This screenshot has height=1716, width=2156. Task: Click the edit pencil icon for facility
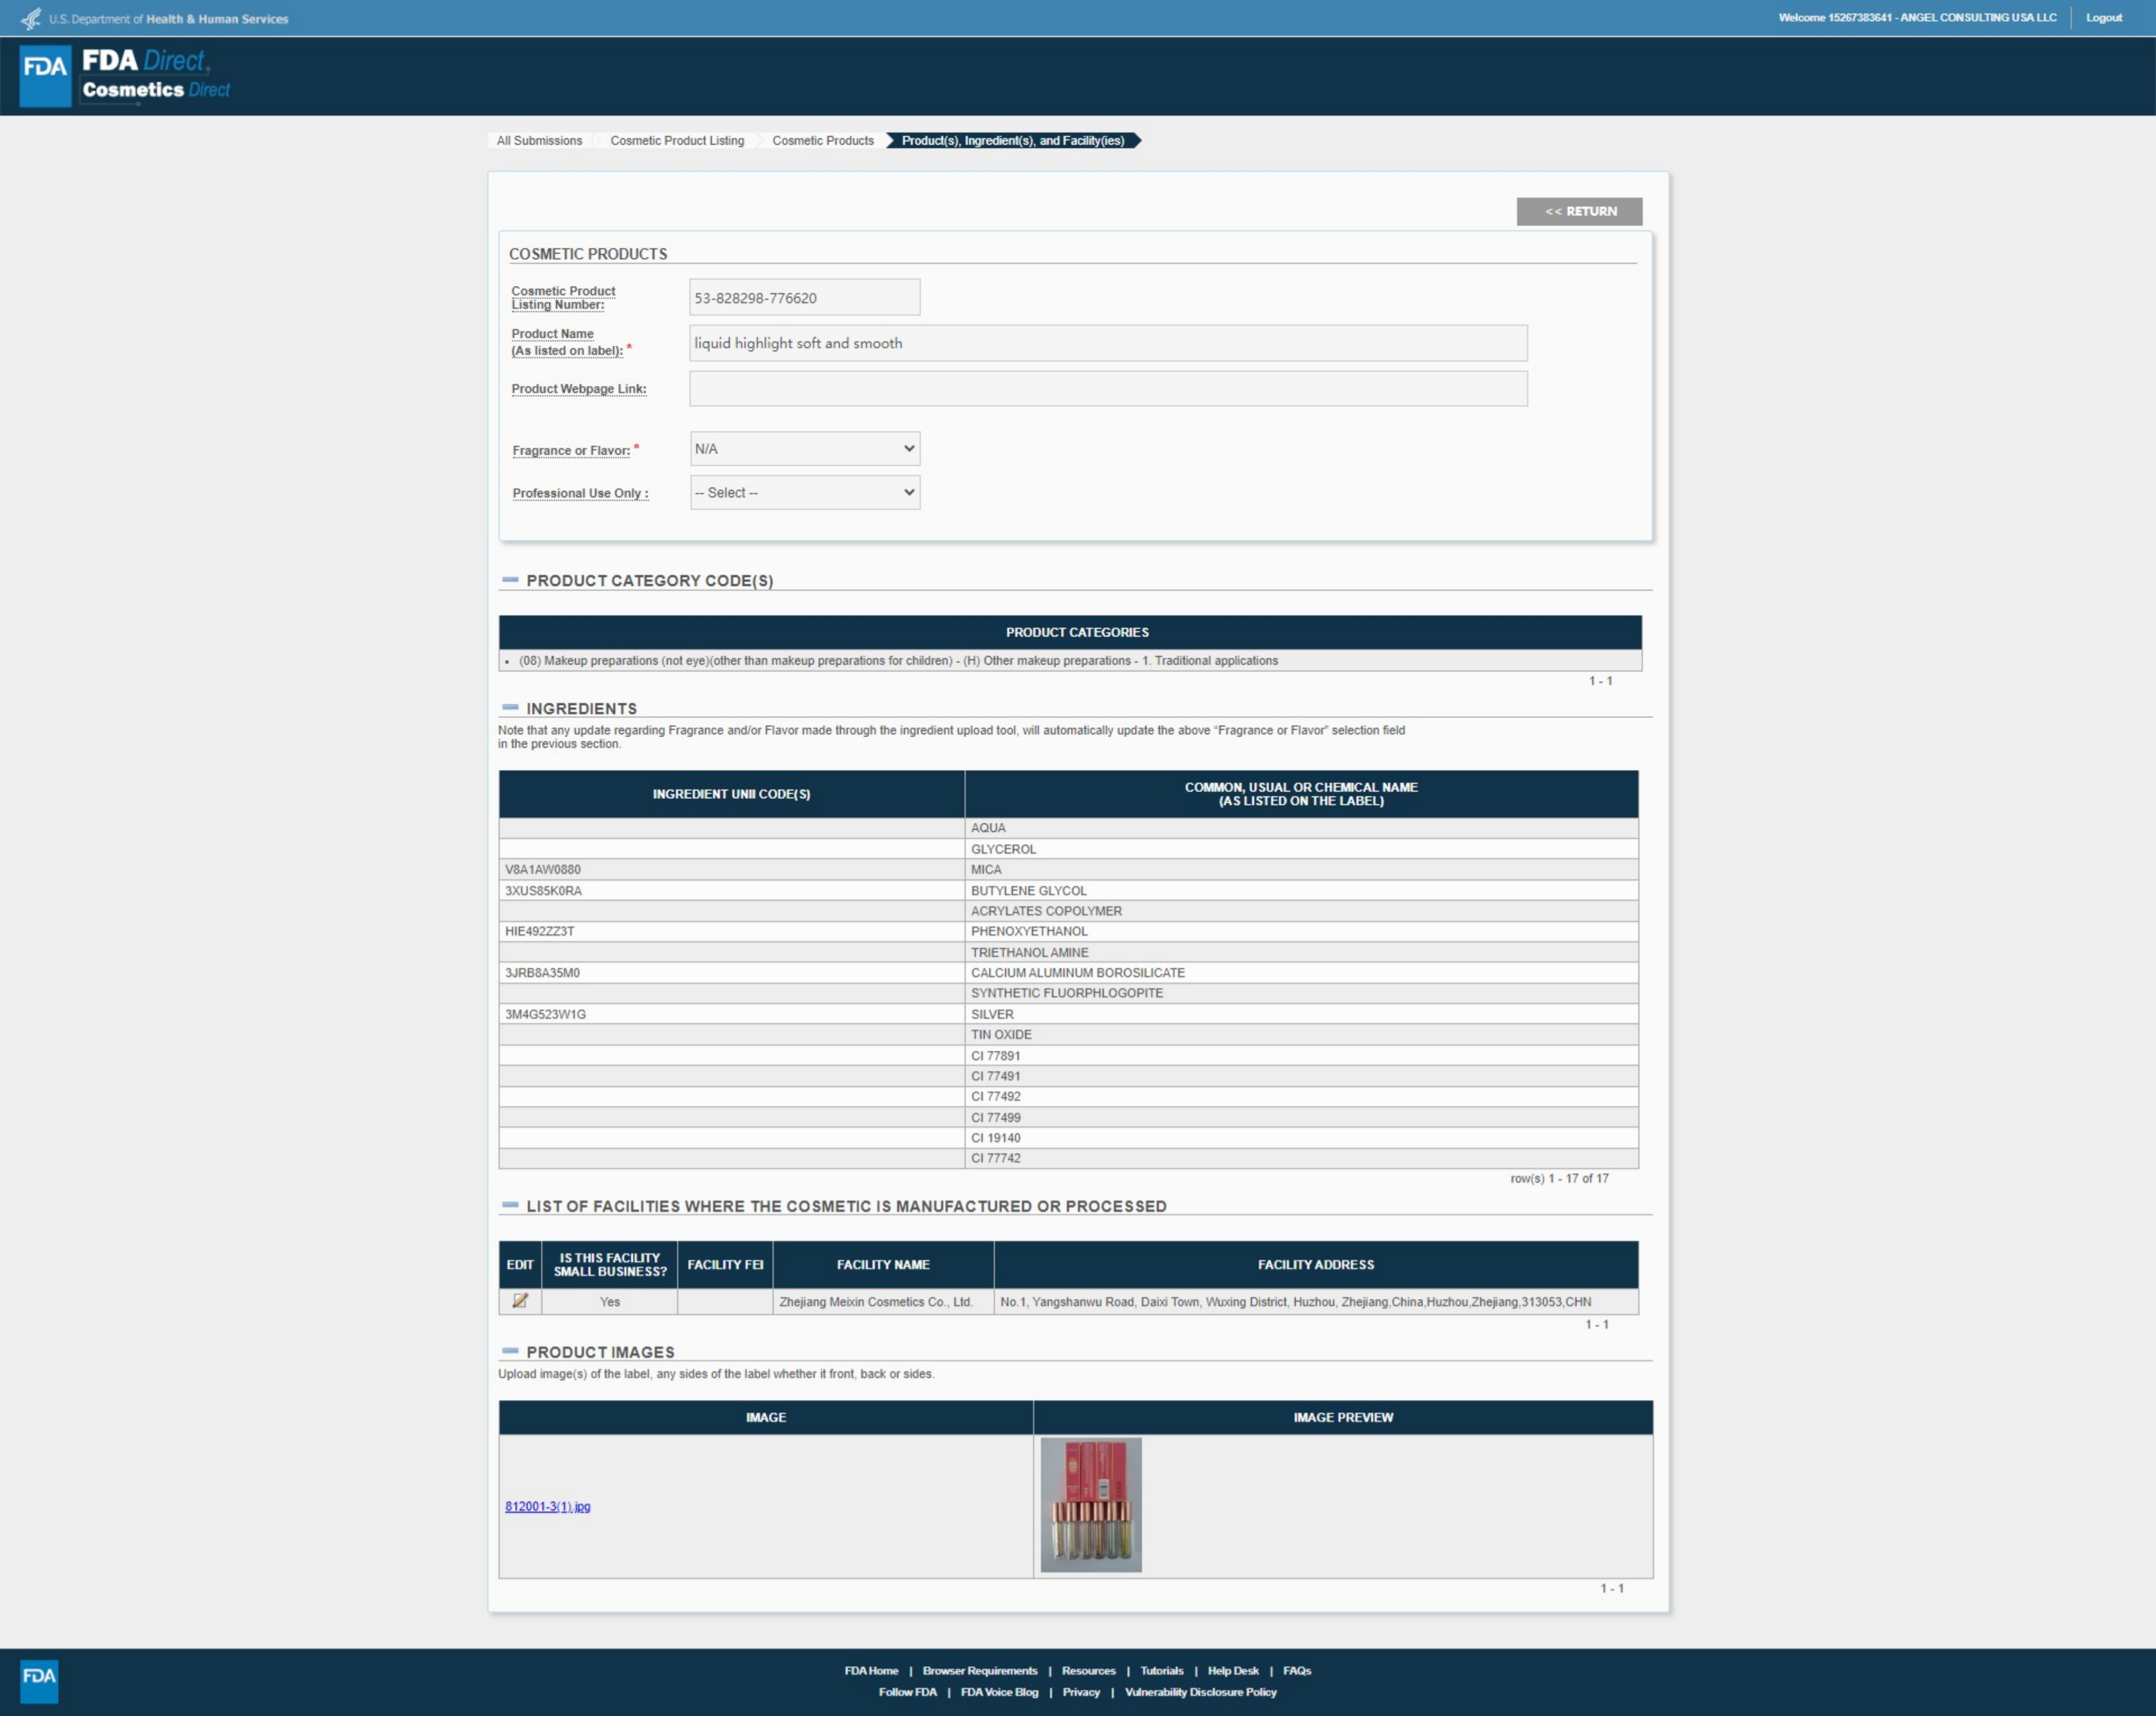(x=520, y=1301)
